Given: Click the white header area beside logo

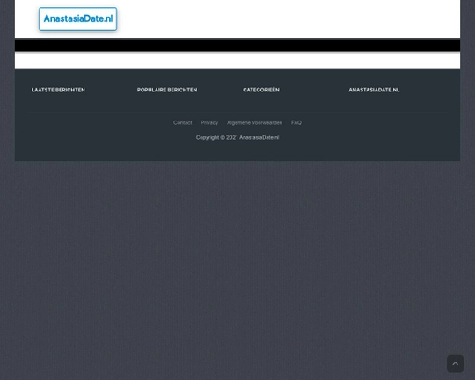Looking at the screenshot, I should click(288, 18).
